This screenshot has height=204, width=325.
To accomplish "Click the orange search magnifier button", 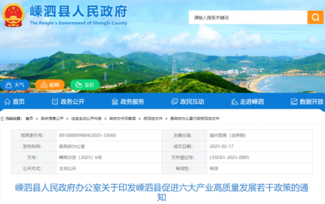I will pyautogui.click(x=315, y=17).
